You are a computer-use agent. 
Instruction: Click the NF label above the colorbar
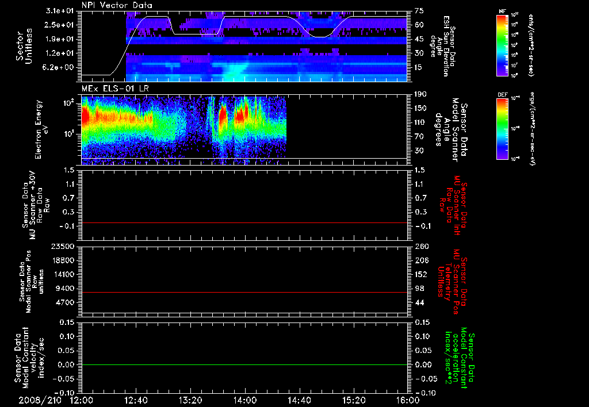(x=503, y=11)
